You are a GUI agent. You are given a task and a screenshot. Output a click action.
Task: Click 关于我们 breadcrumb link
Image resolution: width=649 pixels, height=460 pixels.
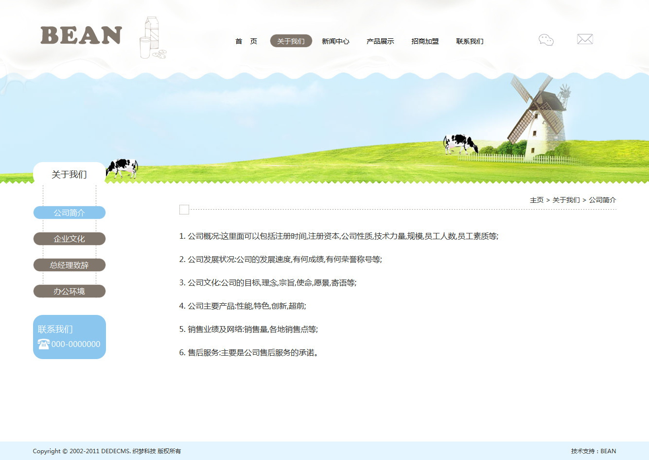click(x=566, y=200)
